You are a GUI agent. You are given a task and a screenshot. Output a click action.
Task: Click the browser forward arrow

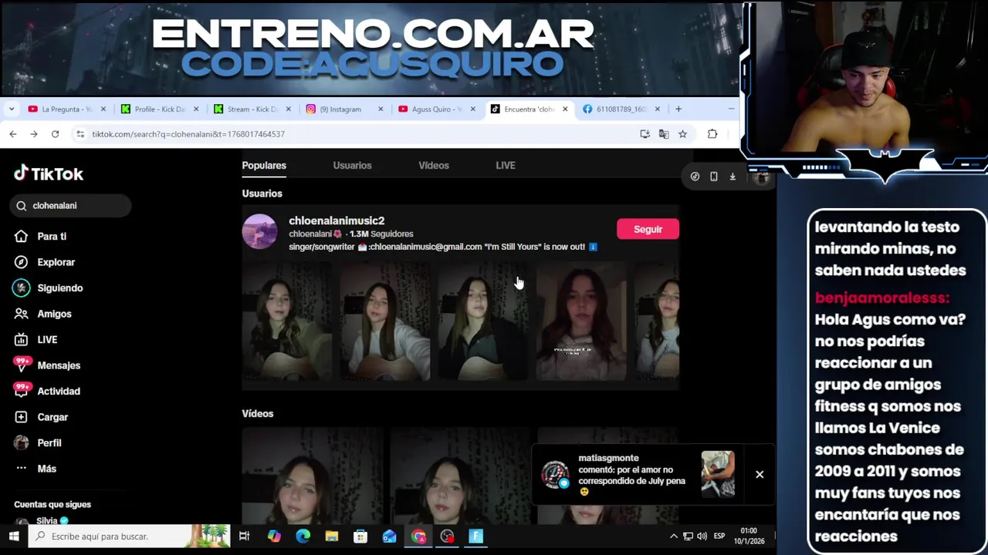tap(34, 134)
